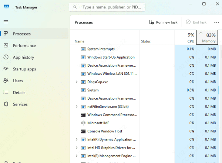This screenshot has height=163, width=222.
Task: Click the Windows Start-Up Application icon
Action: click(83, 57)
